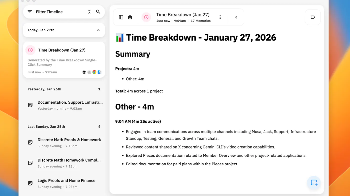Click the back chevron in header toolbar

236,17
